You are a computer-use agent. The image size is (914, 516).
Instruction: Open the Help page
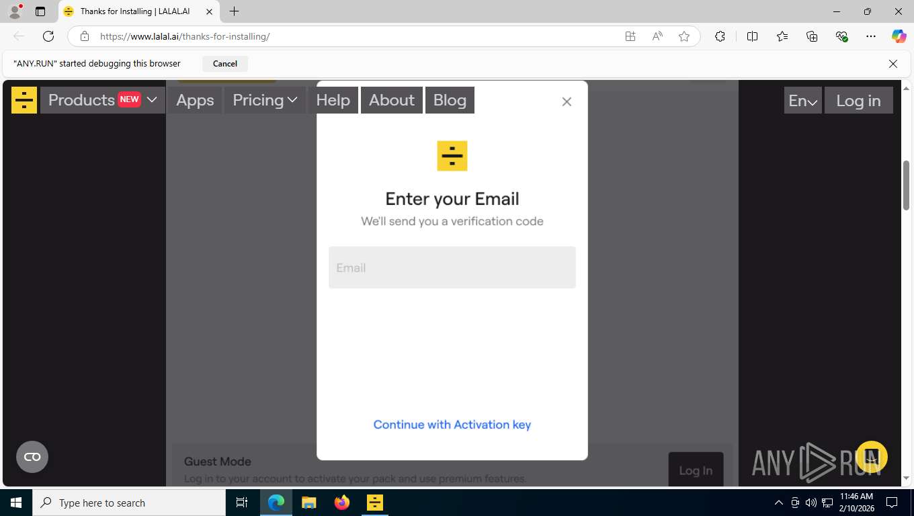coord(333,100)
